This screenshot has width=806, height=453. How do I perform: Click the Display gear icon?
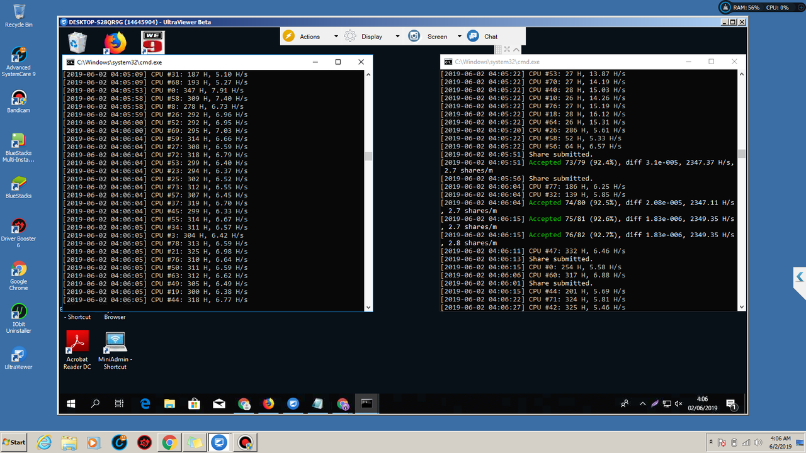tap(350, 36)
